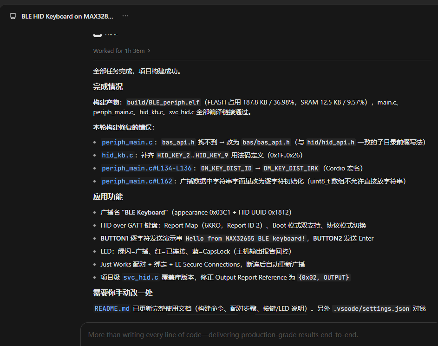The image size is (438, 346).
Task: Click the {0x02, OUTPUT} code snippet
Action: [x=324, y=278]
